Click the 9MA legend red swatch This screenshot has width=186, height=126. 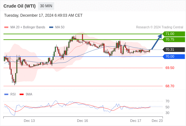click(x=21, y=94)
